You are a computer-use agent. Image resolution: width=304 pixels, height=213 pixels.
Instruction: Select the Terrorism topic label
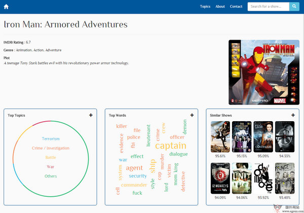click(x=51, y=138)
